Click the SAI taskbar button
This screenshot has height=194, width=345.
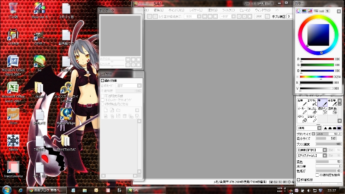146,190
